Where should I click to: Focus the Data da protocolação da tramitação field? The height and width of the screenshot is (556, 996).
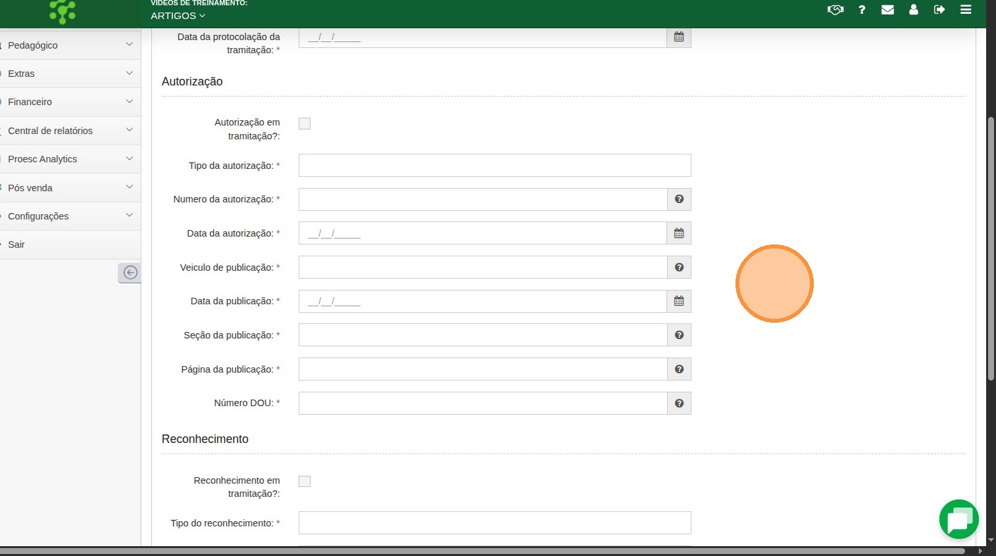[x=483, y=37]
